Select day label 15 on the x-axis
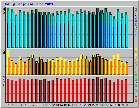The image size is (139, 108). [x=65, y=105]
